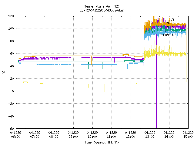This screenshot has height=145, width=194.
Task: Click the y-axis value '-60'
Action: 11,129
